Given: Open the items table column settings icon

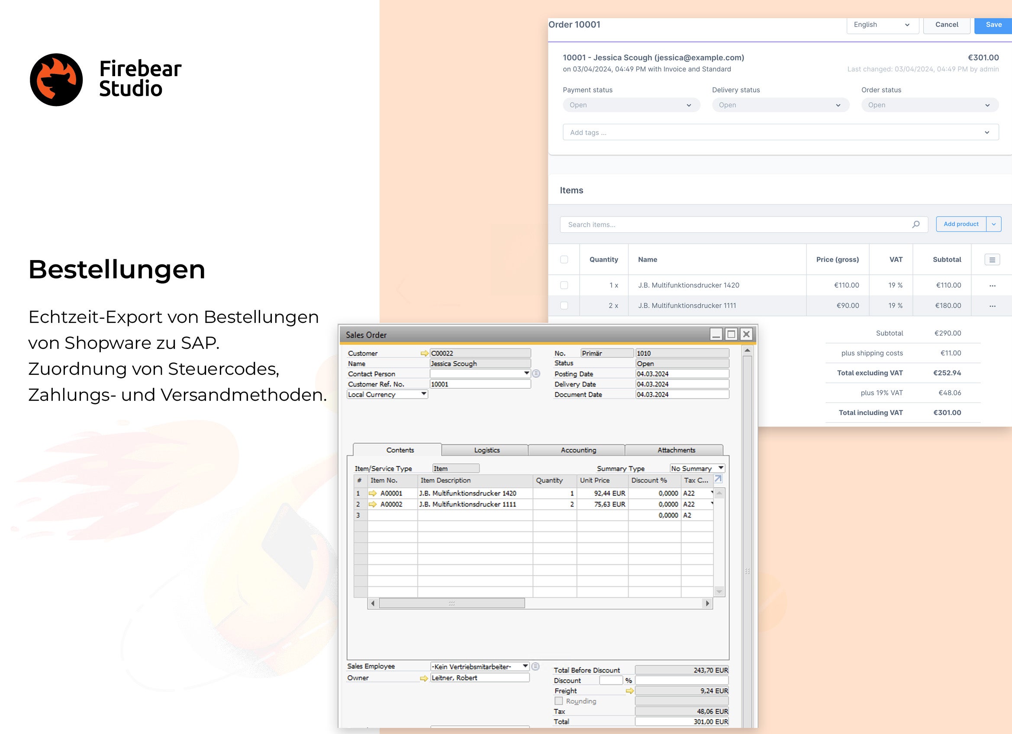Looking at the screenshot, I should point(992,260).
